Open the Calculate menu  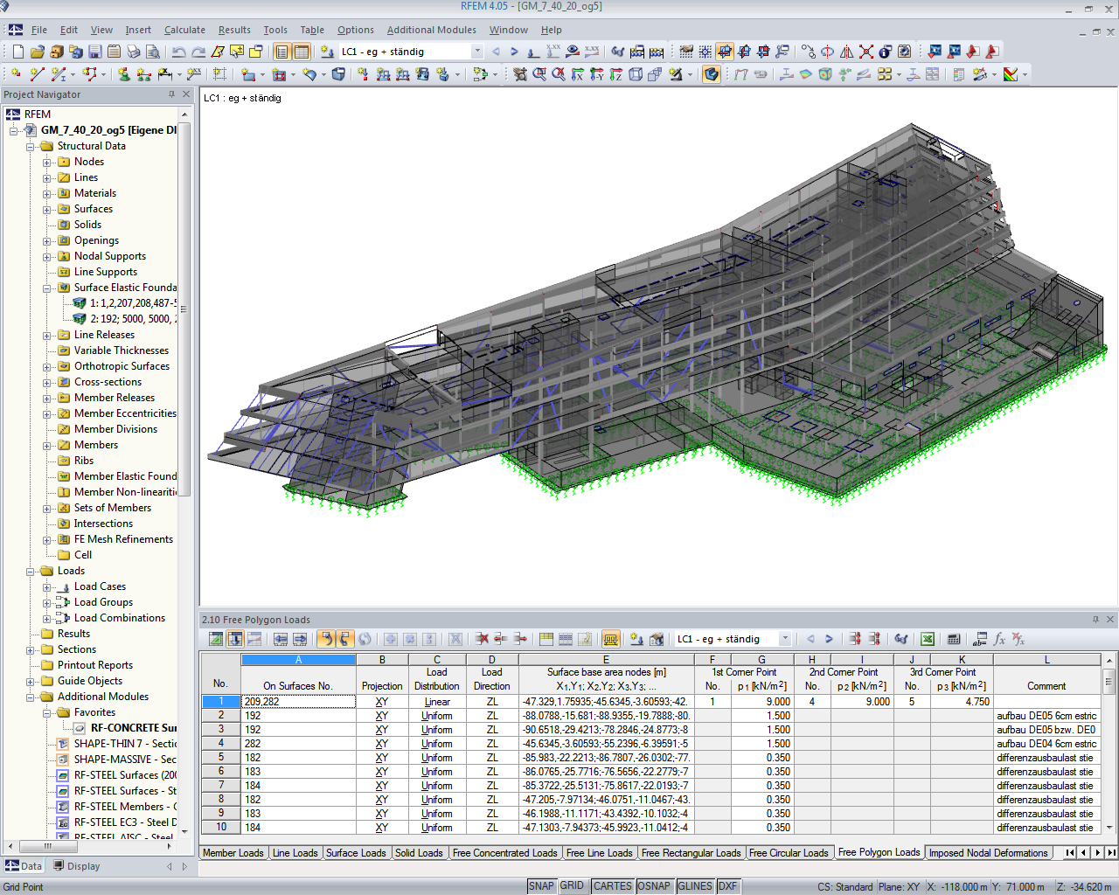(184, 29)
